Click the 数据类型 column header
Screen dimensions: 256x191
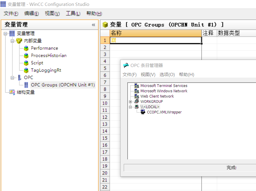point(236,33)
